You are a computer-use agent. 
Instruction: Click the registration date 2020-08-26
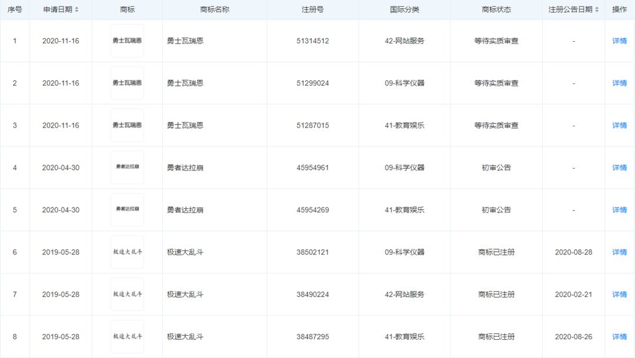573,336
